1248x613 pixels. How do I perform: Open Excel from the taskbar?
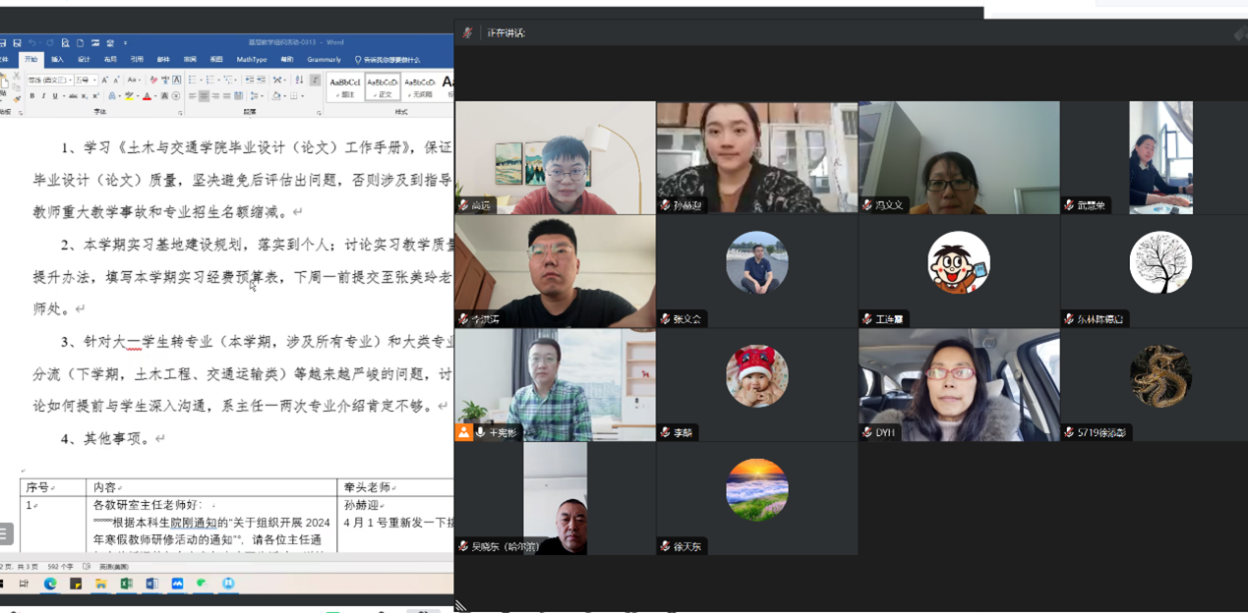pyautogui.click(x=126, y=584)
